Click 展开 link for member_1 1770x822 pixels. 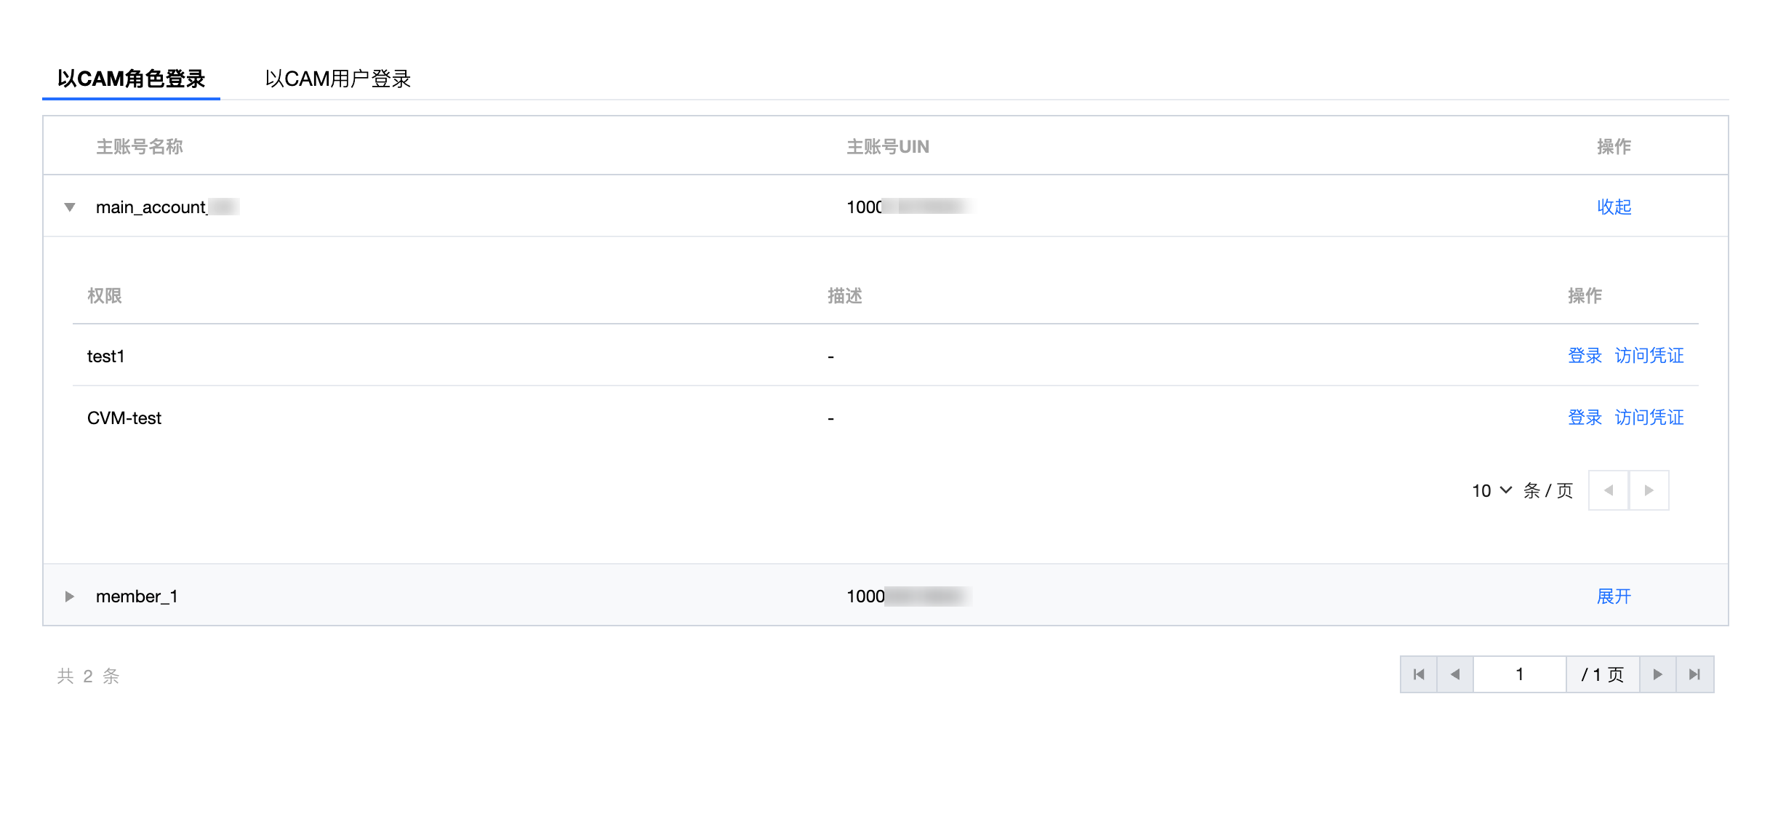pos(1614,596)
